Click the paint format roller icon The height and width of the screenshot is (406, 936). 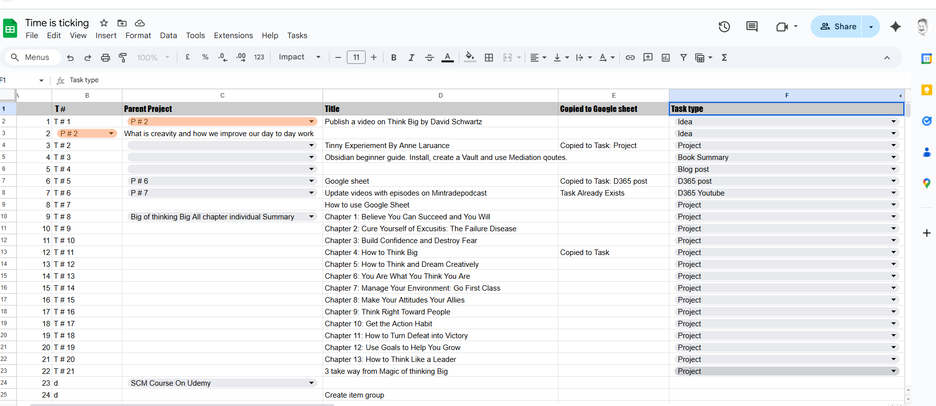point(123,57)
